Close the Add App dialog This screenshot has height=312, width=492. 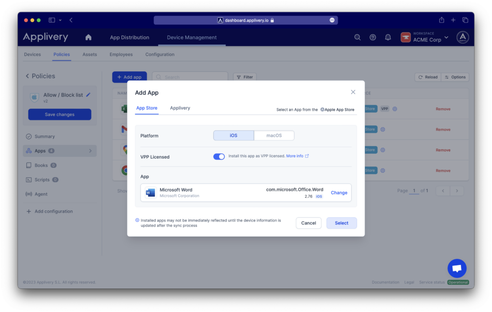[353, 92]
